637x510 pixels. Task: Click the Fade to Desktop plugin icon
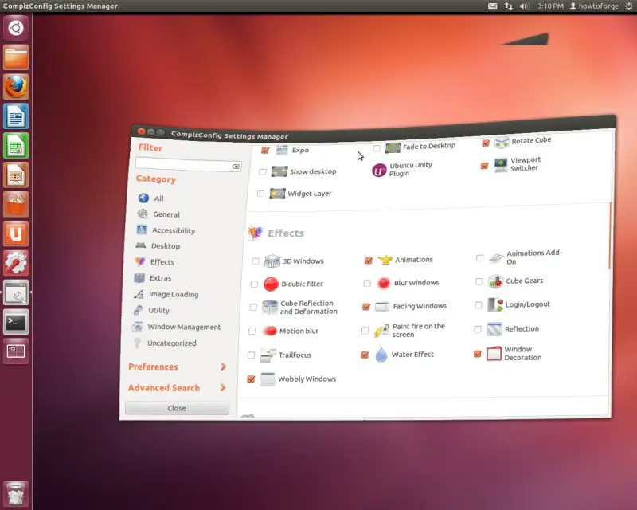click(393, 147)
